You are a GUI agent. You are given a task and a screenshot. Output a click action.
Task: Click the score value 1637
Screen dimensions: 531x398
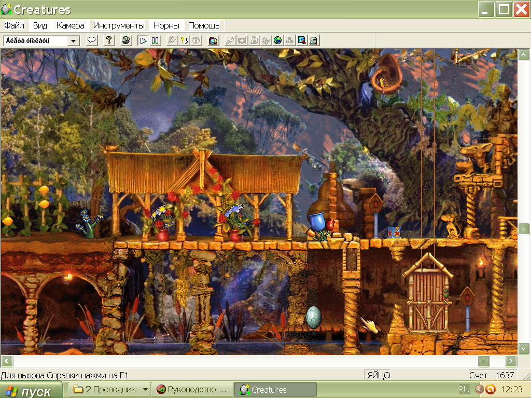(x=505, y=375)
